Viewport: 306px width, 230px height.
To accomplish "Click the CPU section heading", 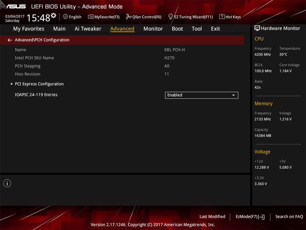I will coord(259,39).
